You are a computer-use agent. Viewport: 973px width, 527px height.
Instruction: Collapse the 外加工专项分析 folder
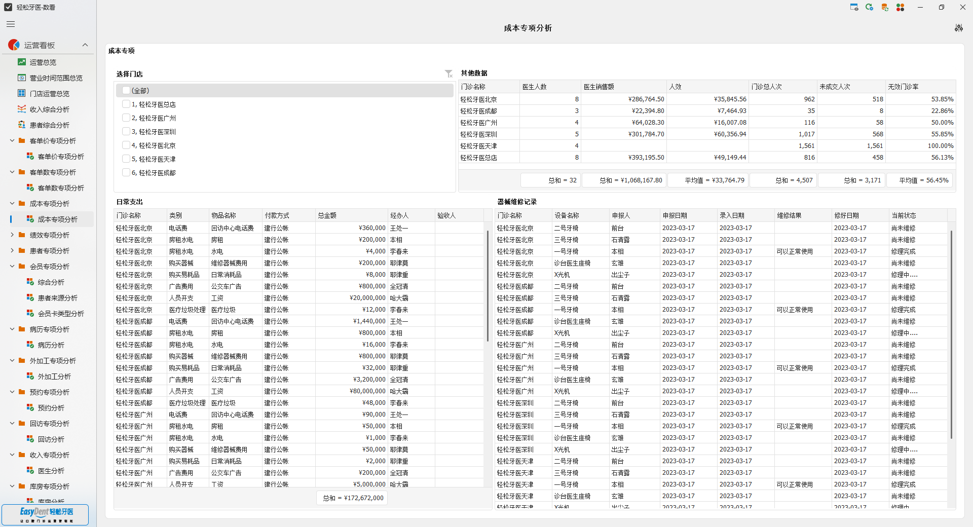[12, 361]
